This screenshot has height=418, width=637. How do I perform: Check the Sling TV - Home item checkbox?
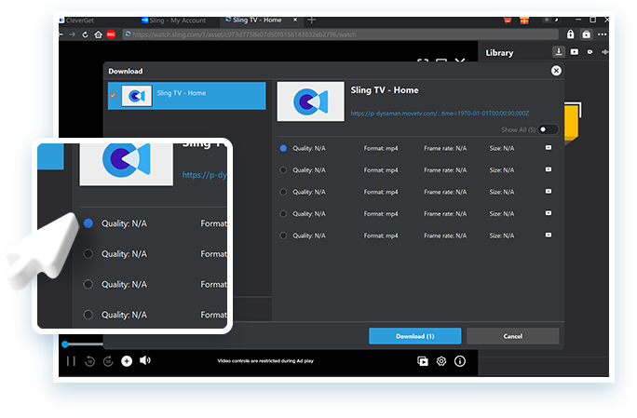pyautogui.click(x=113, y=95)
